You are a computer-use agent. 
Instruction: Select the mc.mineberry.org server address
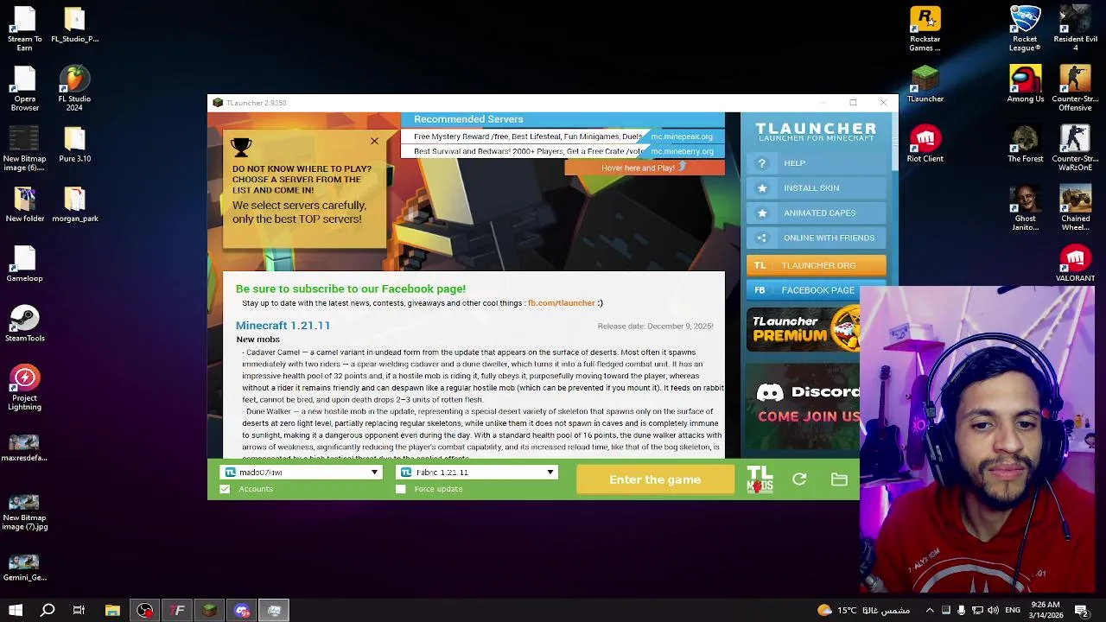682,151
